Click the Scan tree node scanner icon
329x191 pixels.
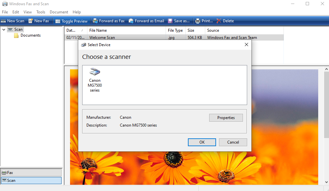[10, 29]
